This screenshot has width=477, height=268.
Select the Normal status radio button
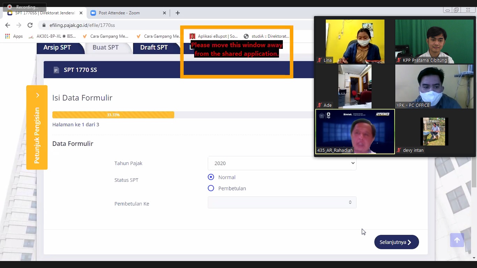click(211, 177)
